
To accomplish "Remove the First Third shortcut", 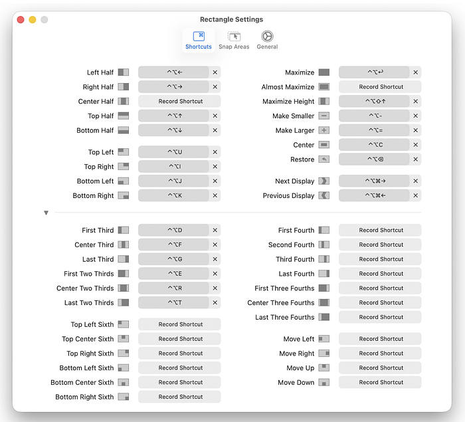I will [215, 230].
